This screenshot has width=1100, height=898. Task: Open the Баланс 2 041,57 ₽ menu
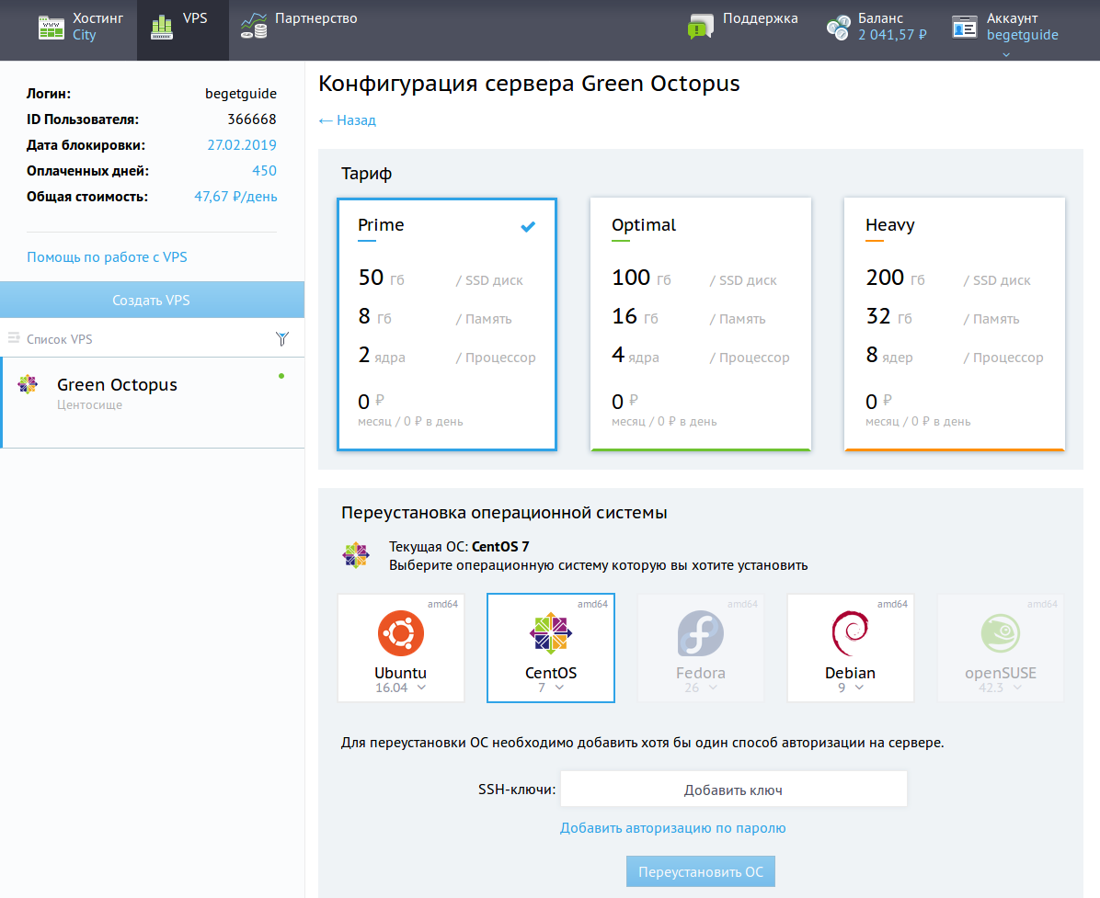pyautogui.click(x=877, y=27)
